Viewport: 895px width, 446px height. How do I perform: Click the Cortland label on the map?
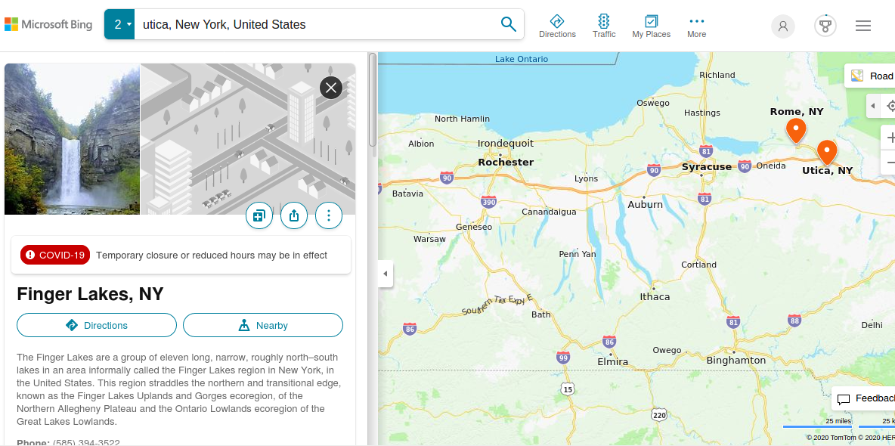(698, 265)
